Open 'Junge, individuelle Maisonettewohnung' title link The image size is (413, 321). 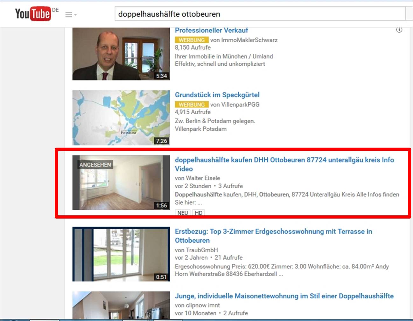pyautogui.click(x=284, y=296)
